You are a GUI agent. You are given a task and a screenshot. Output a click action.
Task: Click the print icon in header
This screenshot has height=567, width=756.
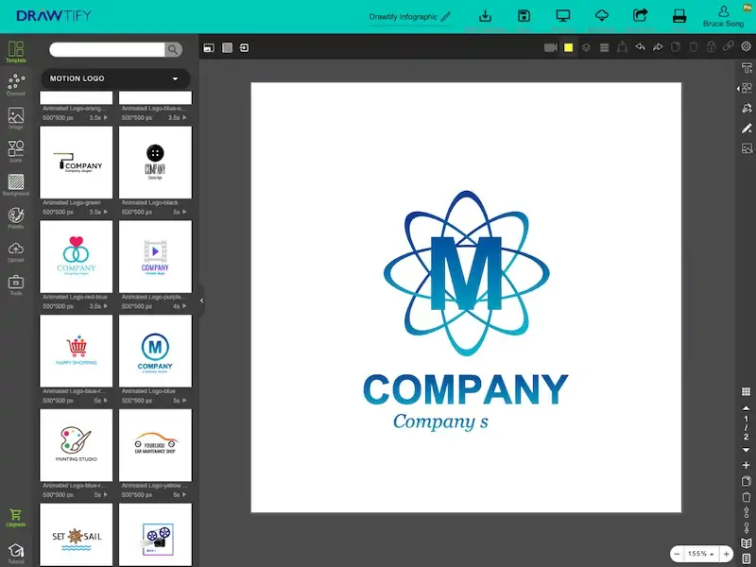679,16
